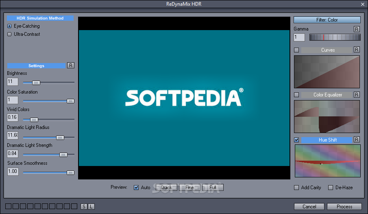Click the Color Saturation value field
Viewport: 368px width, 214px height.
click(x=13, y=100)
